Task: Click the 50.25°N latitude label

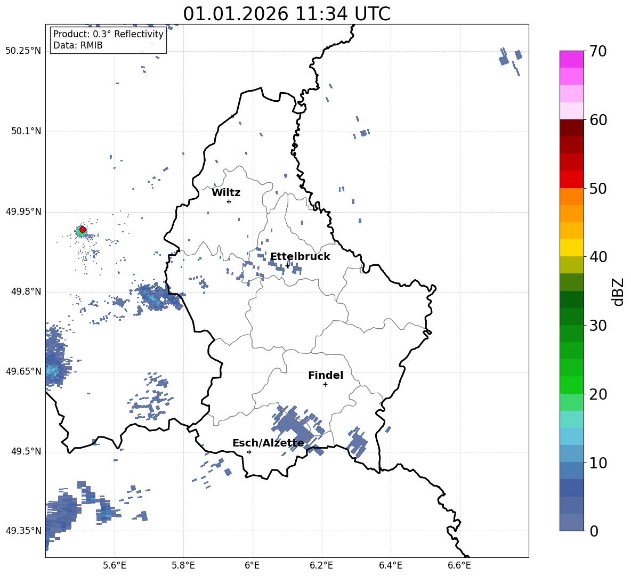Action: pos(23,51)
